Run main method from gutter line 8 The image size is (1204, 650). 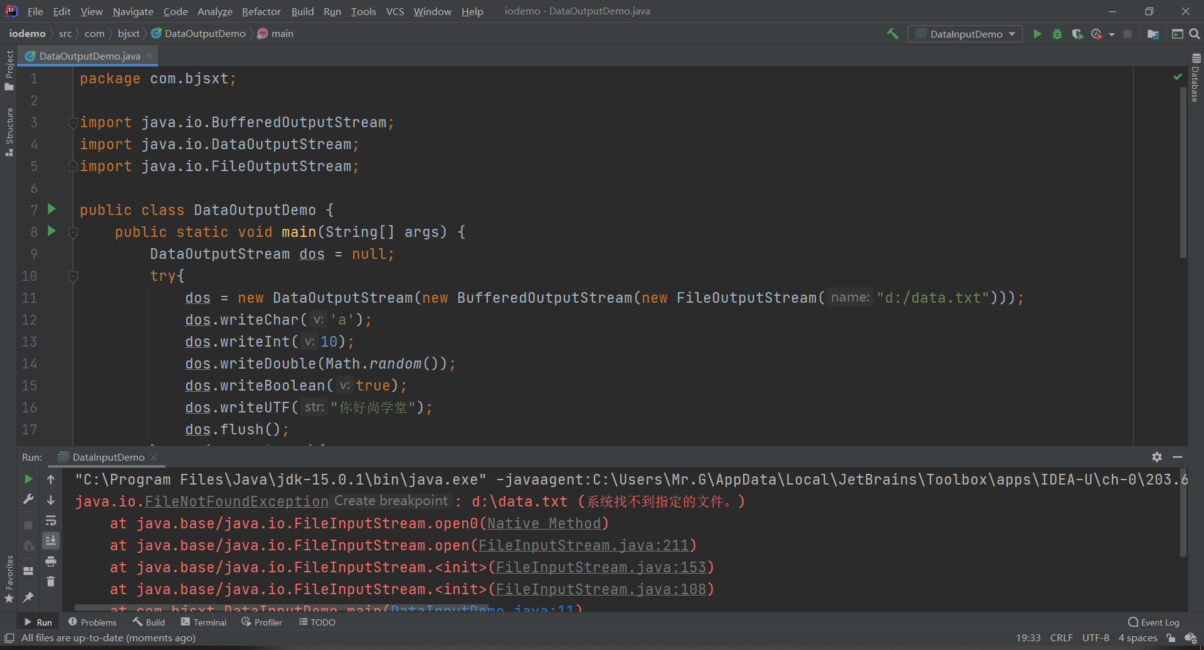[52, 231]
